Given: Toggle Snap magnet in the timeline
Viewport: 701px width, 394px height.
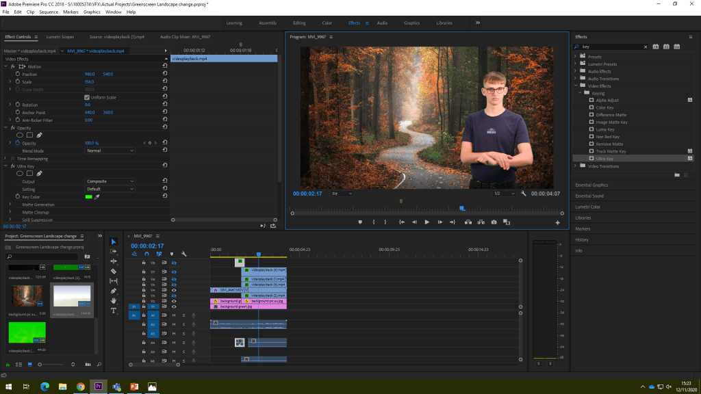Looking at the screenshot, I should (146, 254).
